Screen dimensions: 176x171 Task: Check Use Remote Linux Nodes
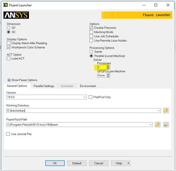coord(91,41)
